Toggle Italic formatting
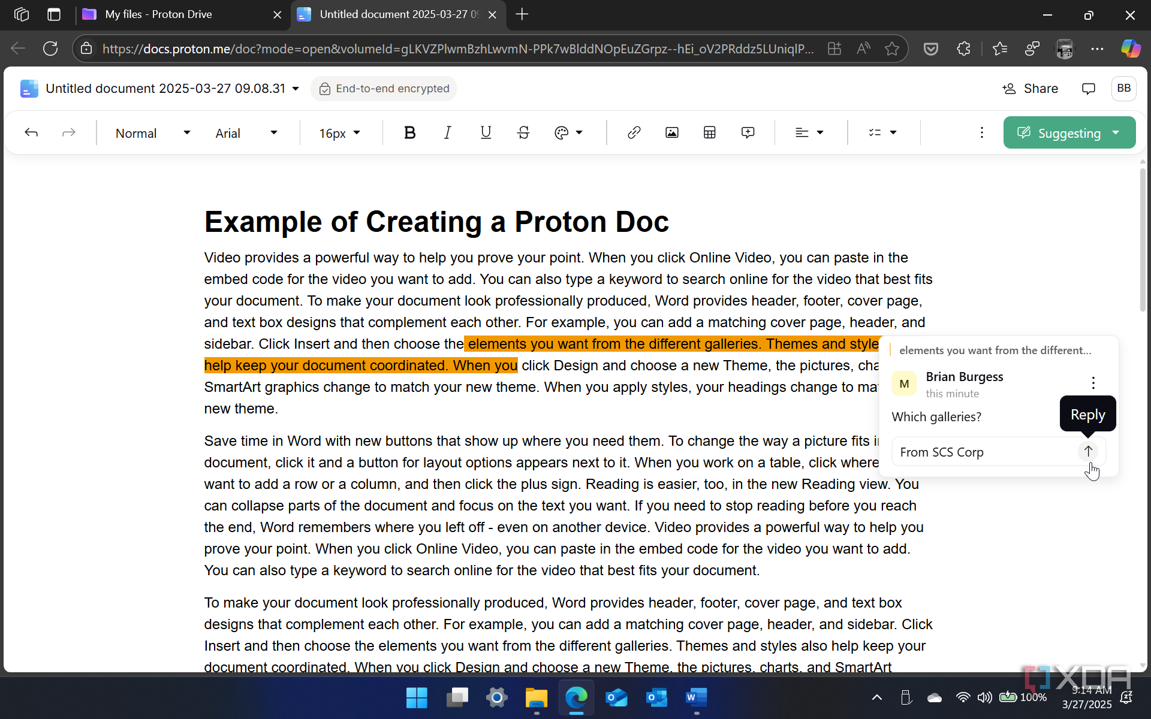 coord(448,132)
